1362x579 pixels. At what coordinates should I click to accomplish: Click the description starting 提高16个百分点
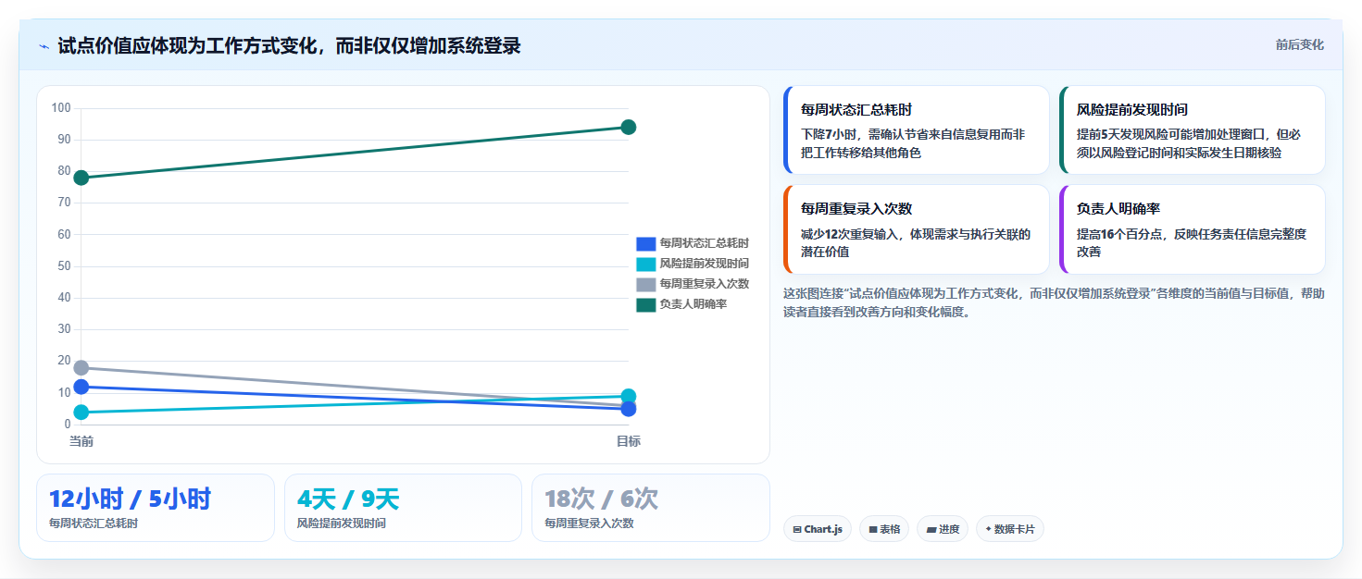[1192, 242]
